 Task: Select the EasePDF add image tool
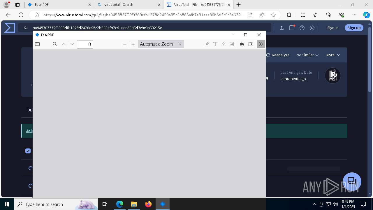click(x=232, y=44)
